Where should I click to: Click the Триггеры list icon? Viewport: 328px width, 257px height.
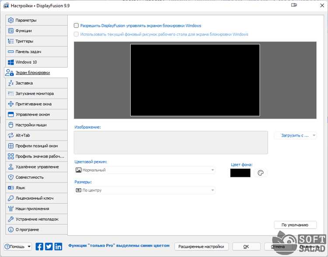click(10, 41)
